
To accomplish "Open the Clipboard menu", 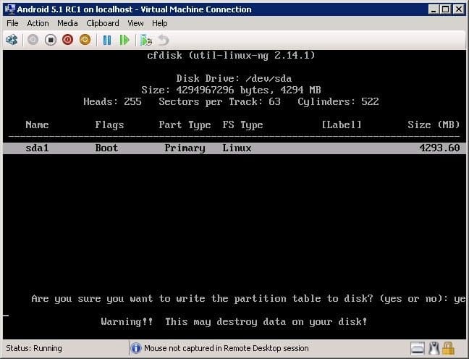I will (x=103, y=23).
